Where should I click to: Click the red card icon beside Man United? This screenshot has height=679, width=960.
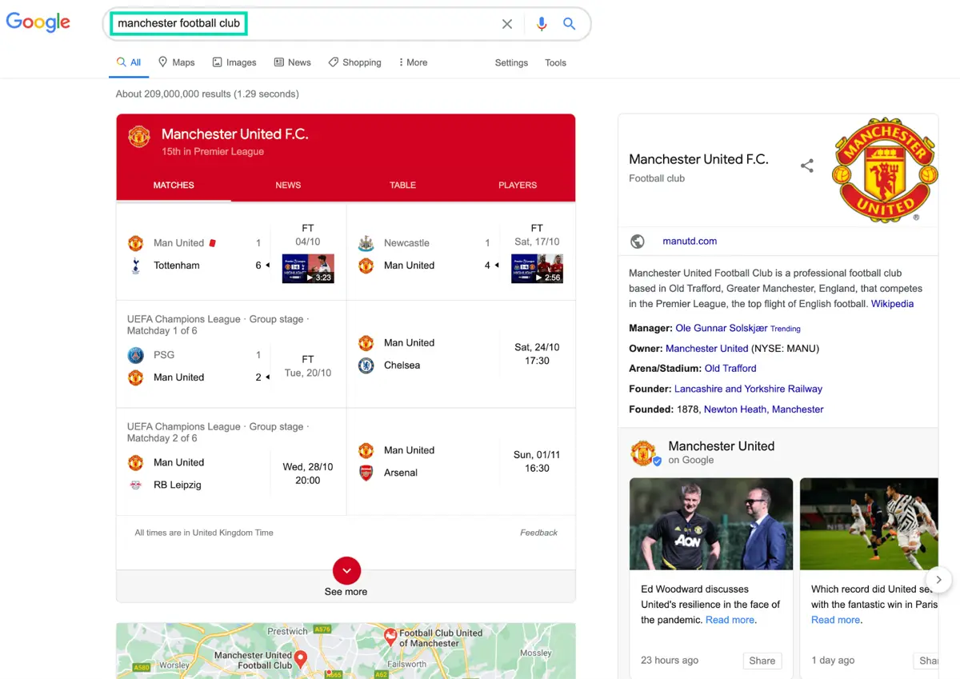click(213, 243)
